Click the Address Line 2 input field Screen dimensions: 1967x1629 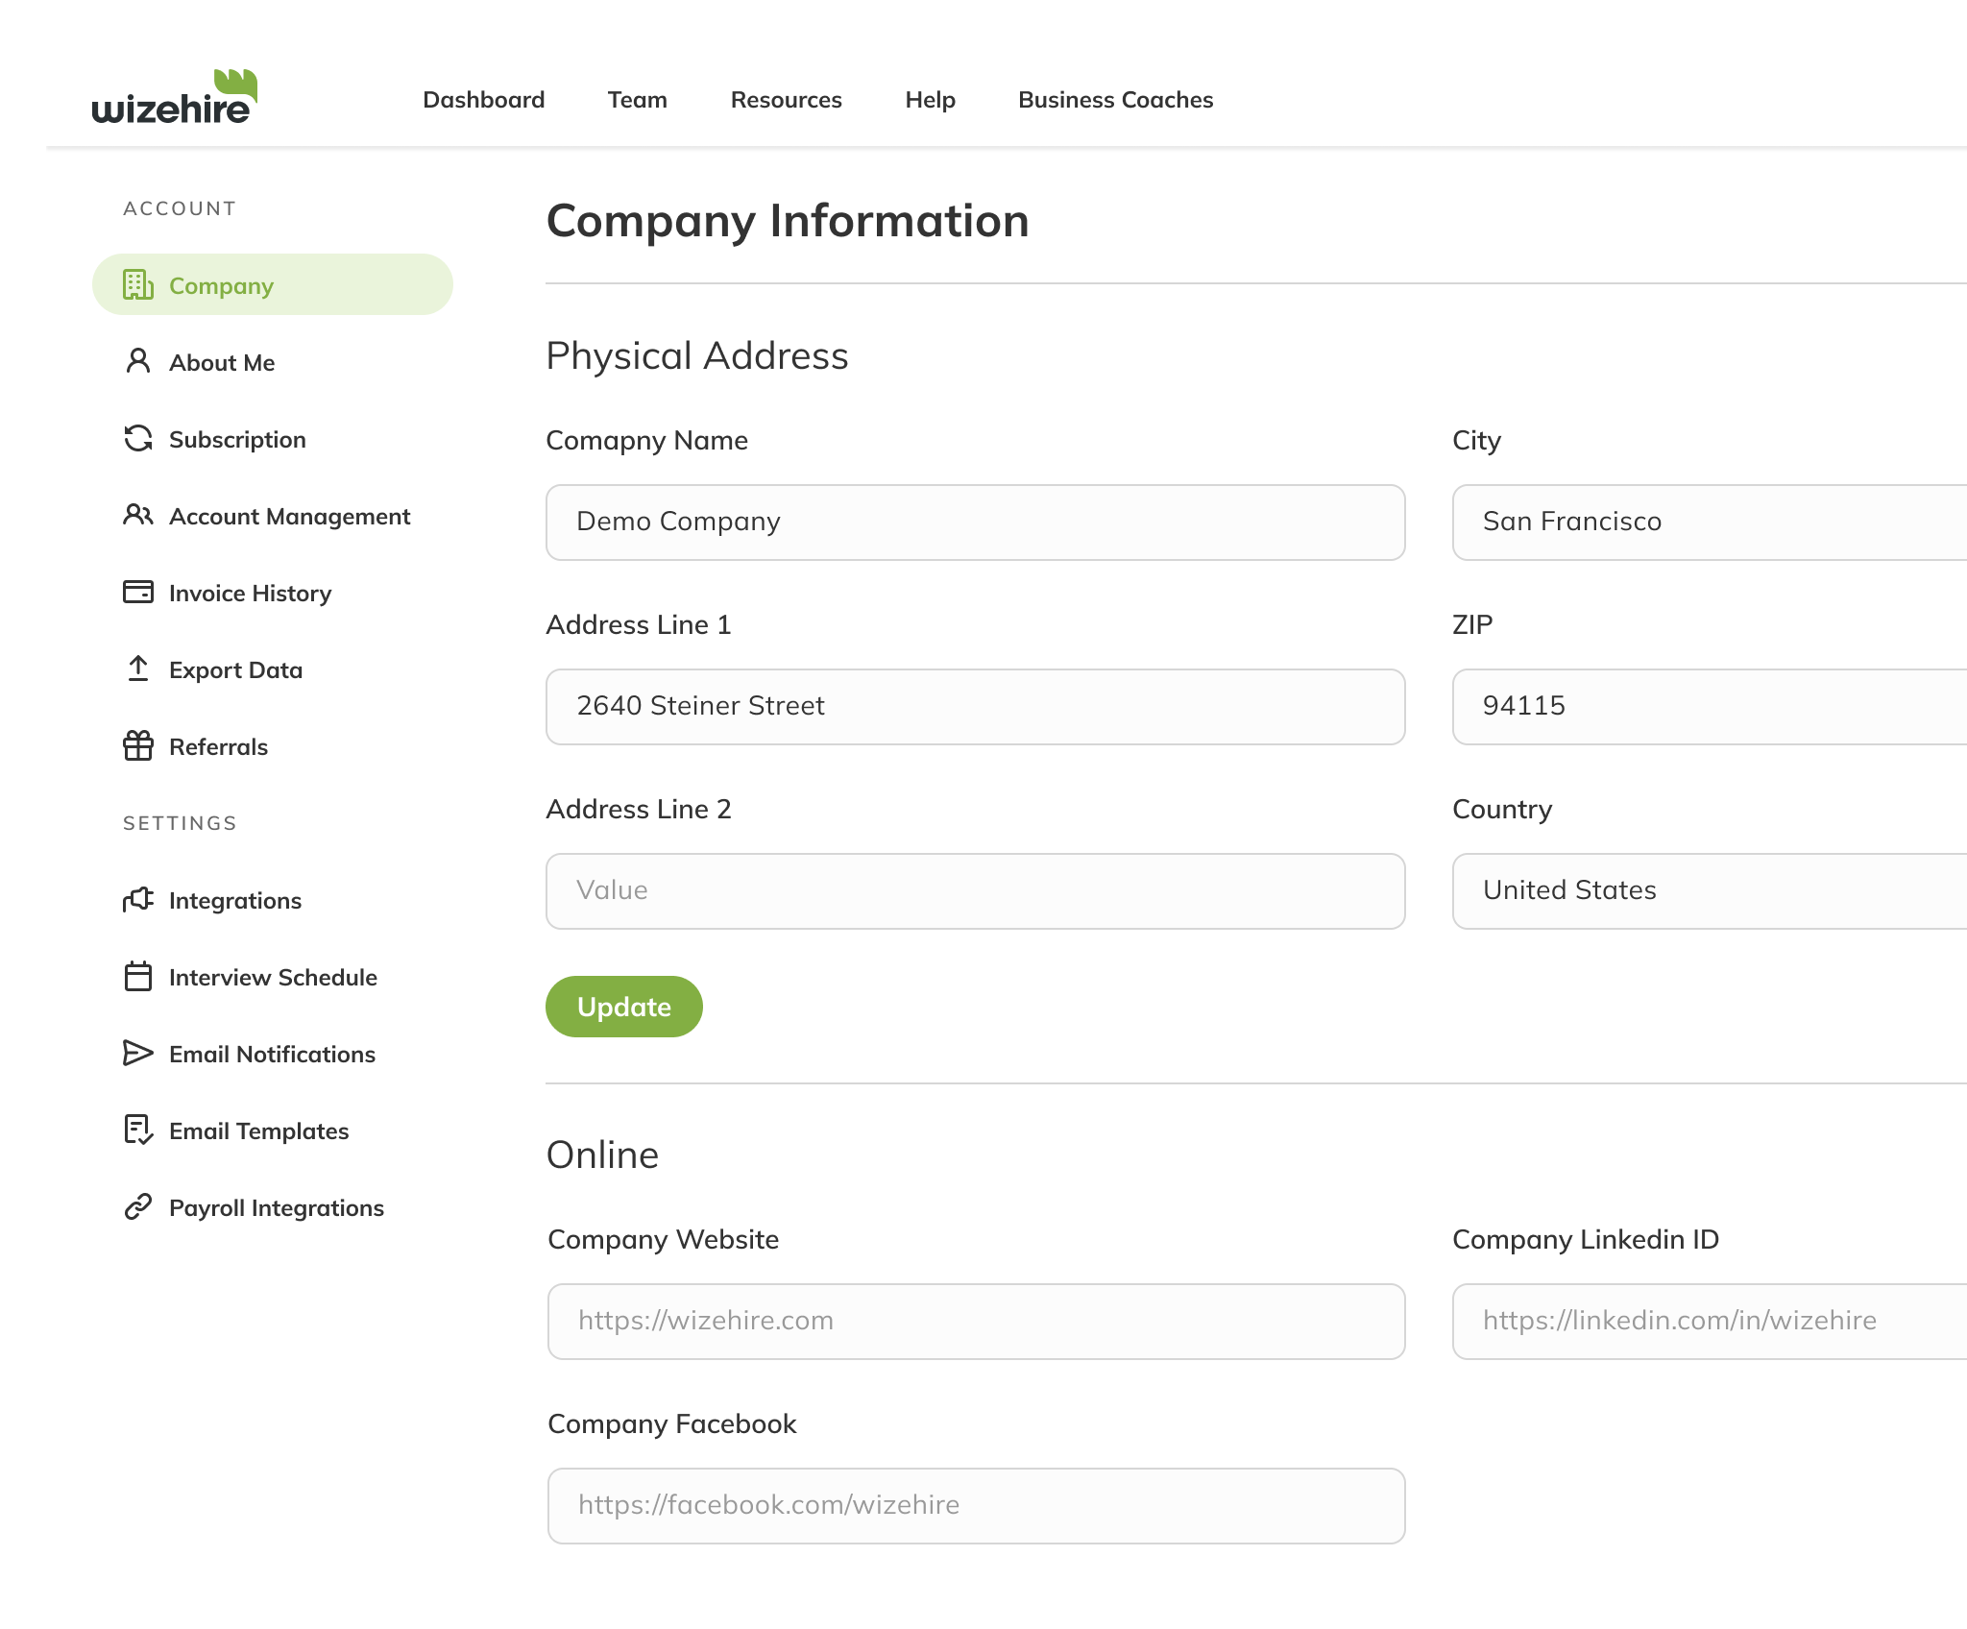(x=975, y=890)
